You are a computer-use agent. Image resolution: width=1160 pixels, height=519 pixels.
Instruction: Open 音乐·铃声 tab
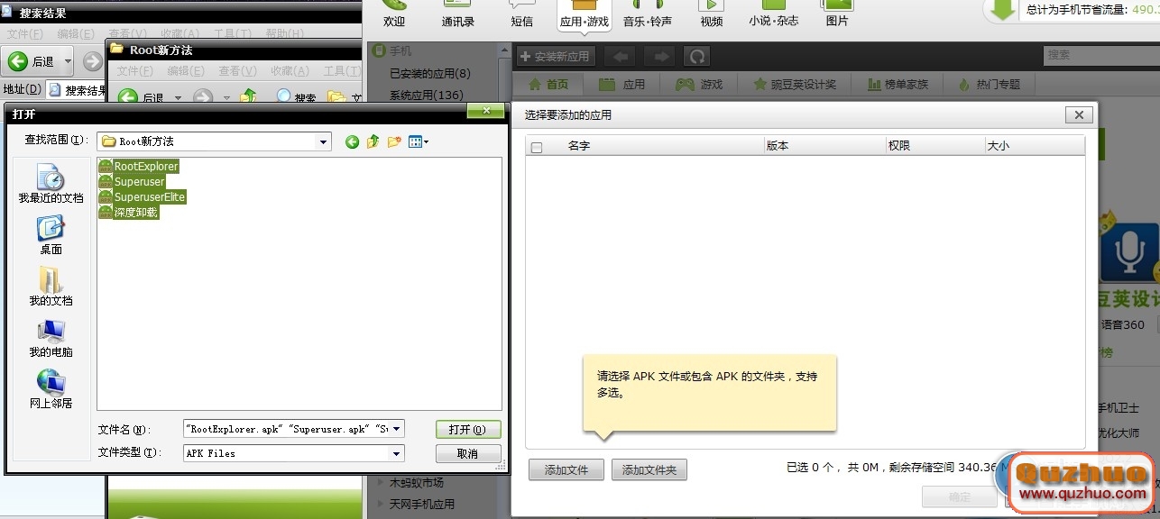click(x=648, y=15)
